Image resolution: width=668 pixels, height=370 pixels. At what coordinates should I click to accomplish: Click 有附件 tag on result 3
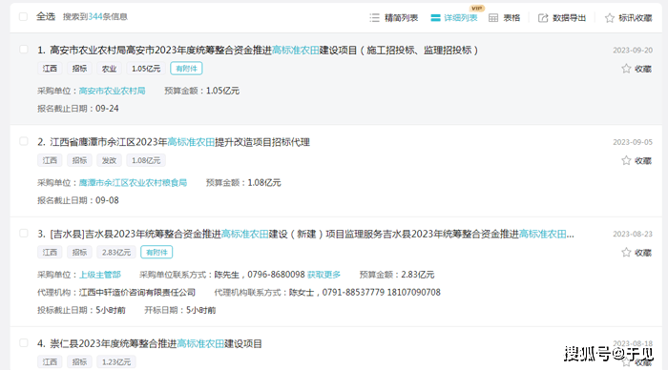pos(157,253)
